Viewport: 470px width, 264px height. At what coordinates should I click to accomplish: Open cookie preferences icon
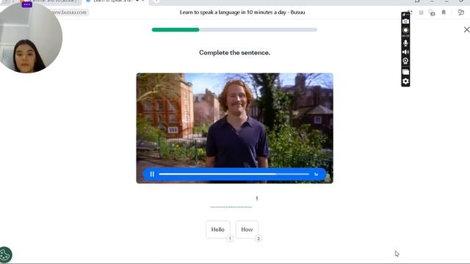tap(5, 254)
